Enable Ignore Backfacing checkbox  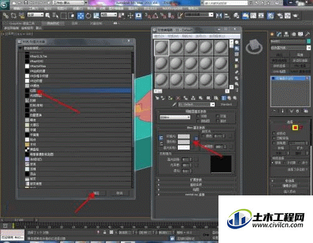[x=274, y=138]
